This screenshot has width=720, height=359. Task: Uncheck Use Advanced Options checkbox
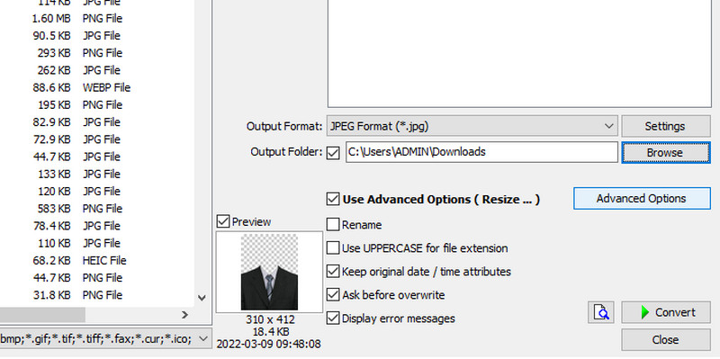(x=333, y=199)
